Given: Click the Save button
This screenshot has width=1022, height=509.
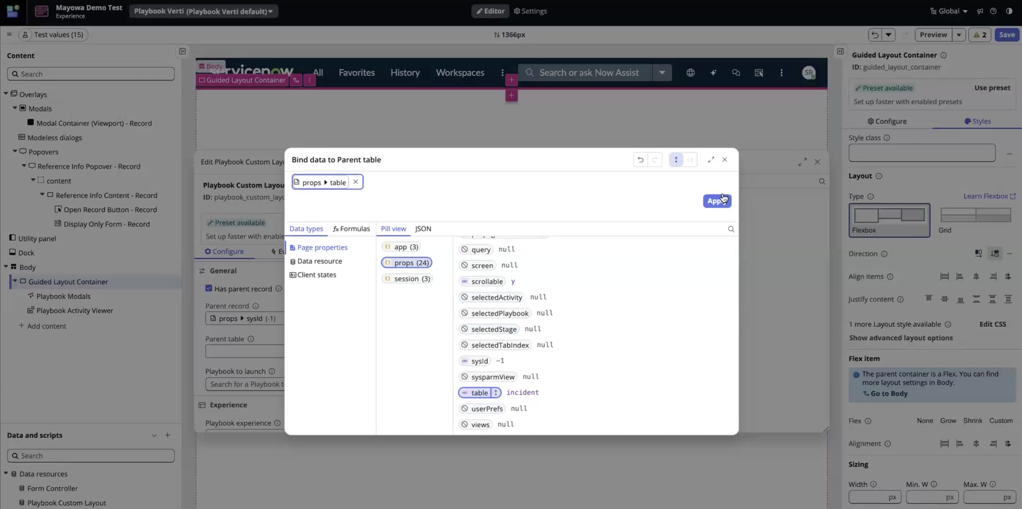Looking at the screenshot, I should pyautogui.click(x=1007, y=35).
